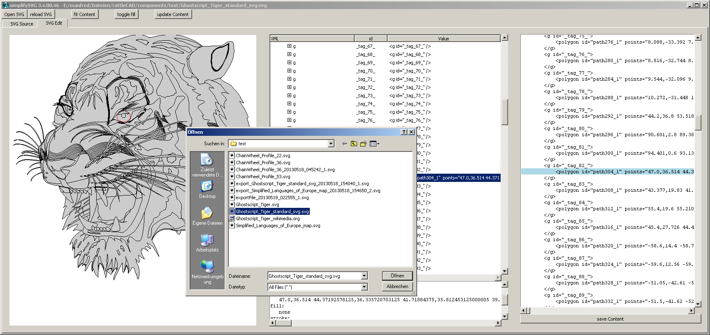Click the reload SVG button
The height and width of the screenshot is (335, 710).
click(x=41, y=14)
